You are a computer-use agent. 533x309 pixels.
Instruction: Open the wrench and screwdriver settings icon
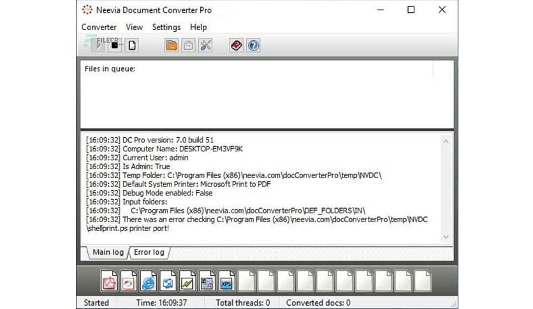pos(205,45)
